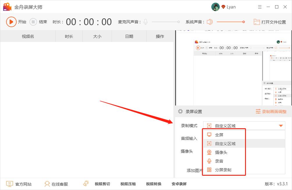Image resolution: width=292 pixels, height=190 pixels.
Task: Click the microphone icon beside 麦克风声音
Action: (145, 22)
